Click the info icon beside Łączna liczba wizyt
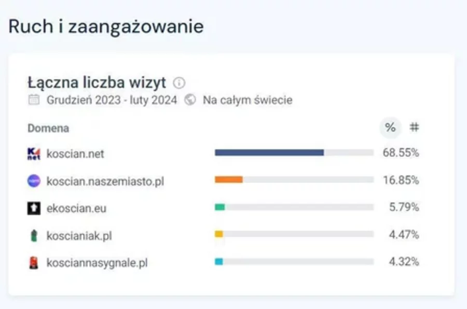Viewport: 467px width, 309px height. [179, 83]
